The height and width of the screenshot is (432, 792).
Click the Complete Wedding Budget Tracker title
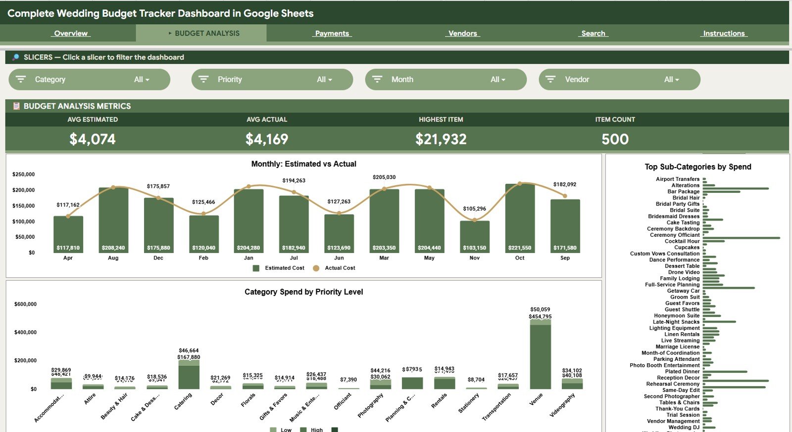point(160,13)
